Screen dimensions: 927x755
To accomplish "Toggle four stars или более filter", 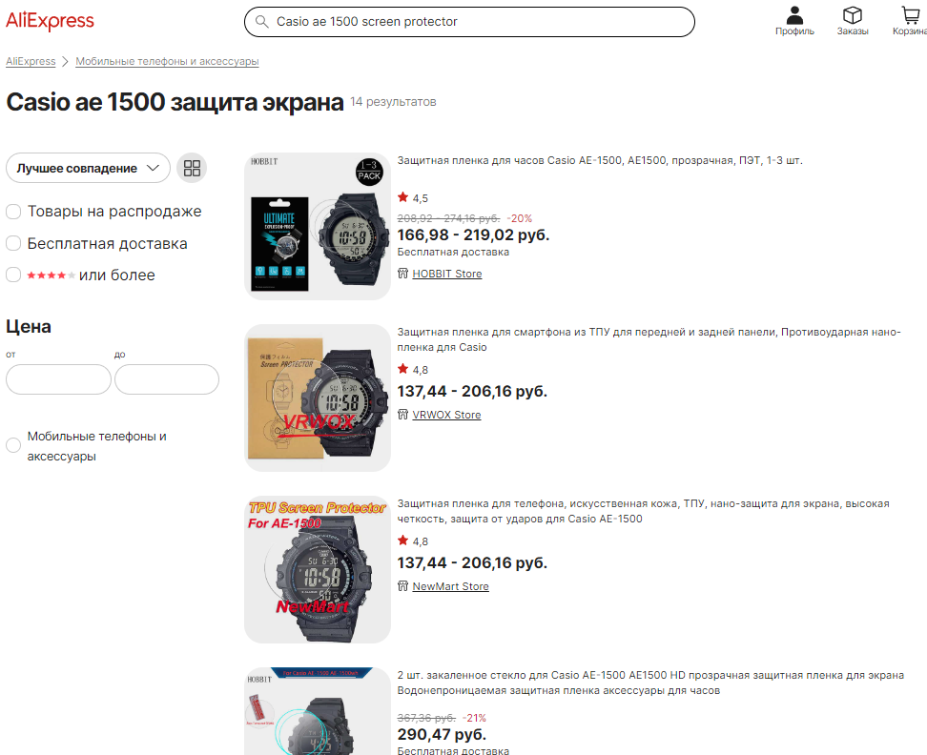I will pos(13,275).
